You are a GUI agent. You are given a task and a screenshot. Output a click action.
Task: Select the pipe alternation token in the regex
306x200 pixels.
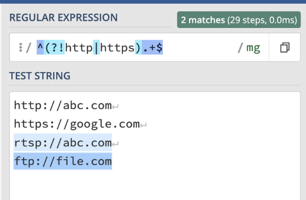[x=96, y=47]
